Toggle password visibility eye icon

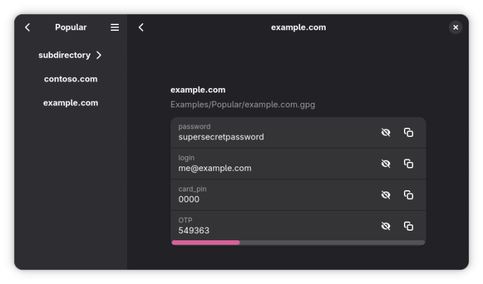(385, 132)
